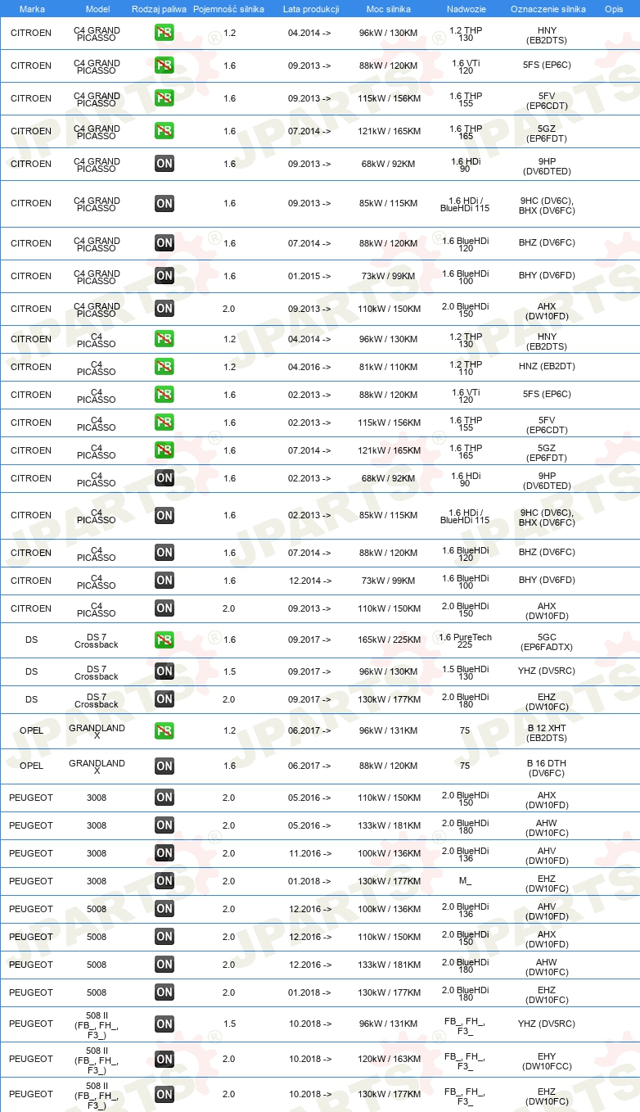The height and width of the screenshot is (1112, 640).
Task: Click the 1.6 PureTech 225 body cell
Action: 466,641
